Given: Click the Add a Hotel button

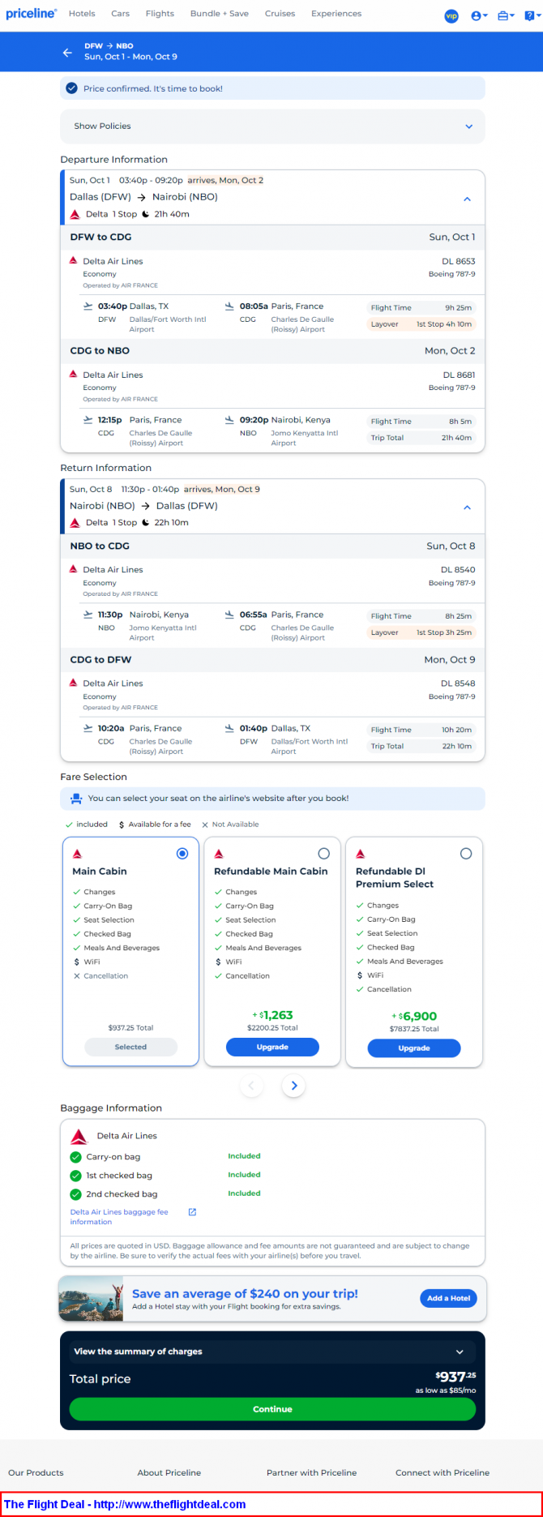Looking at the screenshot, I should pos(448,1298).
